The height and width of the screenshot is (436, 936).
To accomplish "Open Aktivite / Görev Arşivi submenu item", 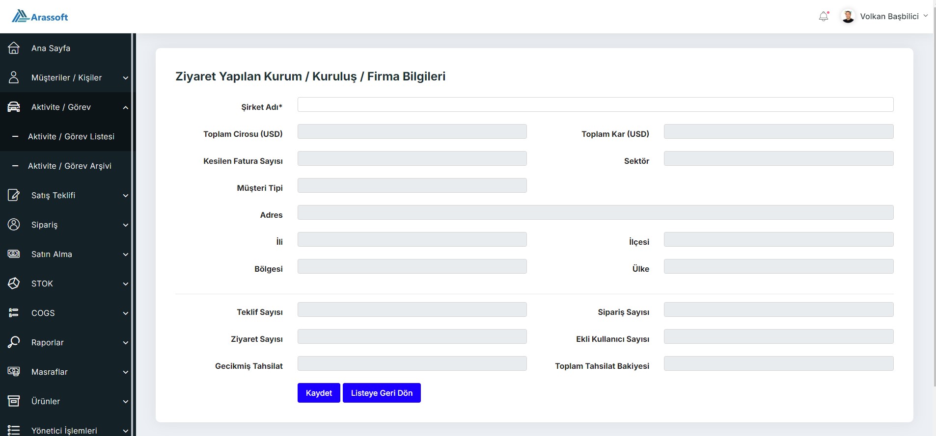I will click(x=66, y=166).
